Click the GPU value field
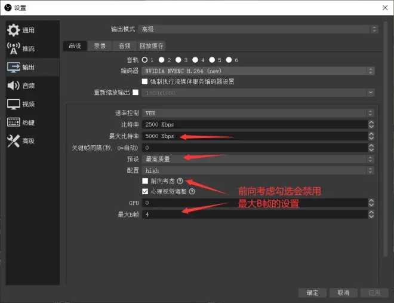This screenshot has width=394, height=303. 255,203
